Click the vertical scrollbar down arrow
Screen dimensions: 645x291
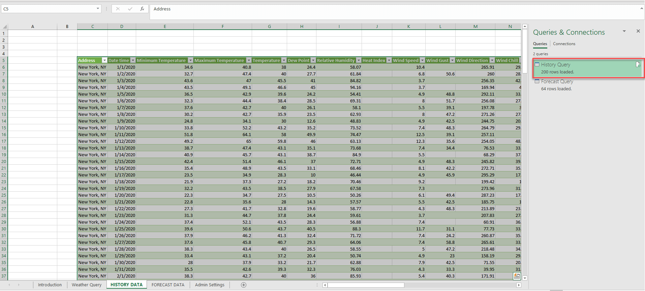(525, 278)
